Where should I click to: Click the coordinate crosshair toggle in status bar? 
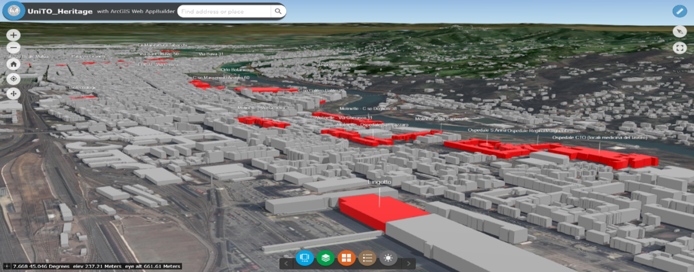point(7,266)
